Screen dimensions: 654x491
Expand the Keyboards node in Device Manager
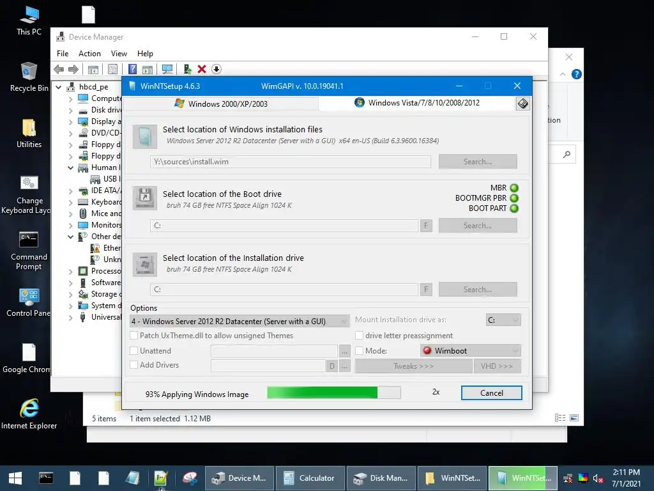pos(70,203)
